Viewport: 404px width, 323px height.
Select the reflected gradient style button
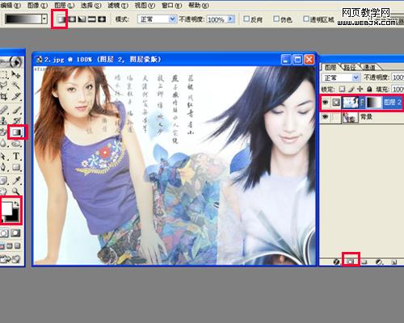(92, 19)
